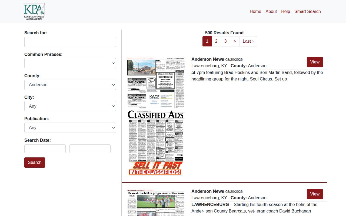Open the About page link
The height and width of the screenshot is (216, 346).
(271, 11)
